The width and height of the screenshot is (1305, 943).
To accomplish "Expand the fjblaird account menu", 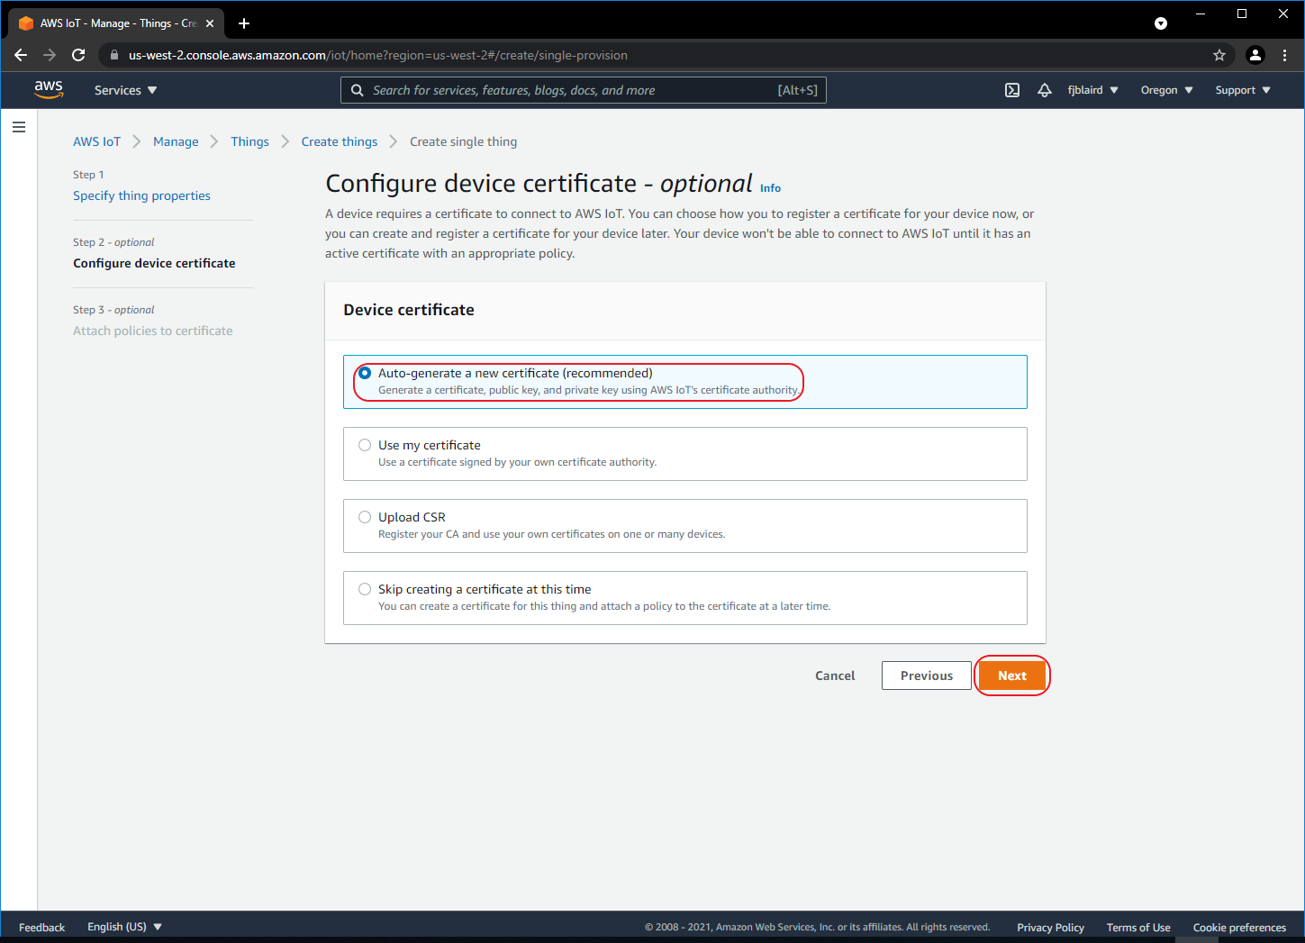I will click(1092, 90).
